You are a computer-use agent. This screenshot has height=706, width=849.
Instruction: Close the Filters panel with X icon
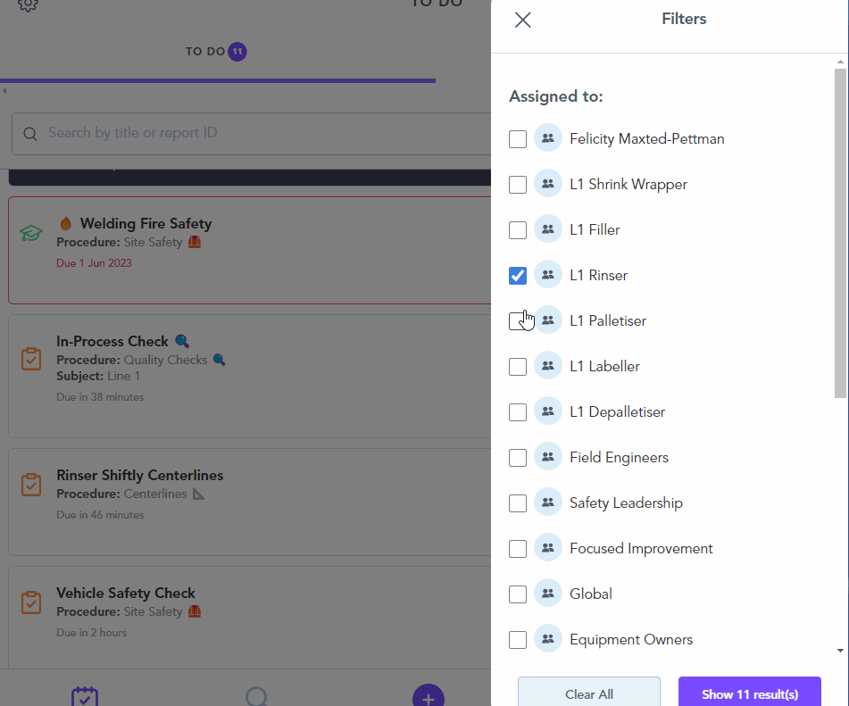[x=523, y=20]
